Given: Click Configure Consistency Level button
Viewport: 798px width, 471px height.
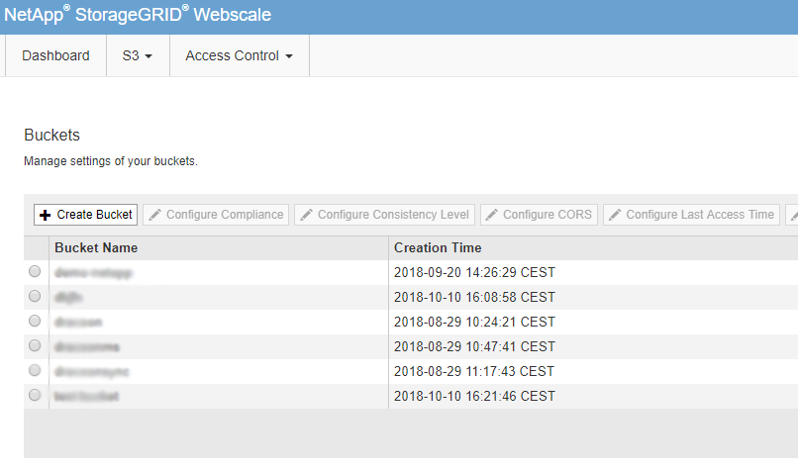Looking at the screenshot, I should 384,215.
